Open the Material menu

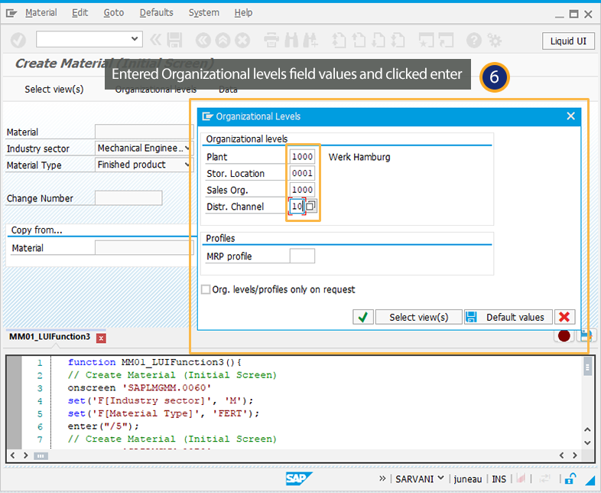click(x=41, y=13)
